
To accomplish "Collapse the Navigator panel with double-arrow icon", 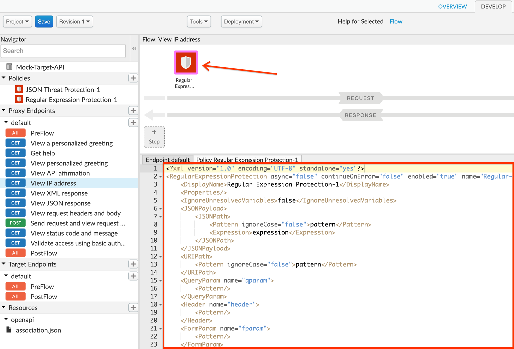I will pyautogui.click(x=134, y=48).
